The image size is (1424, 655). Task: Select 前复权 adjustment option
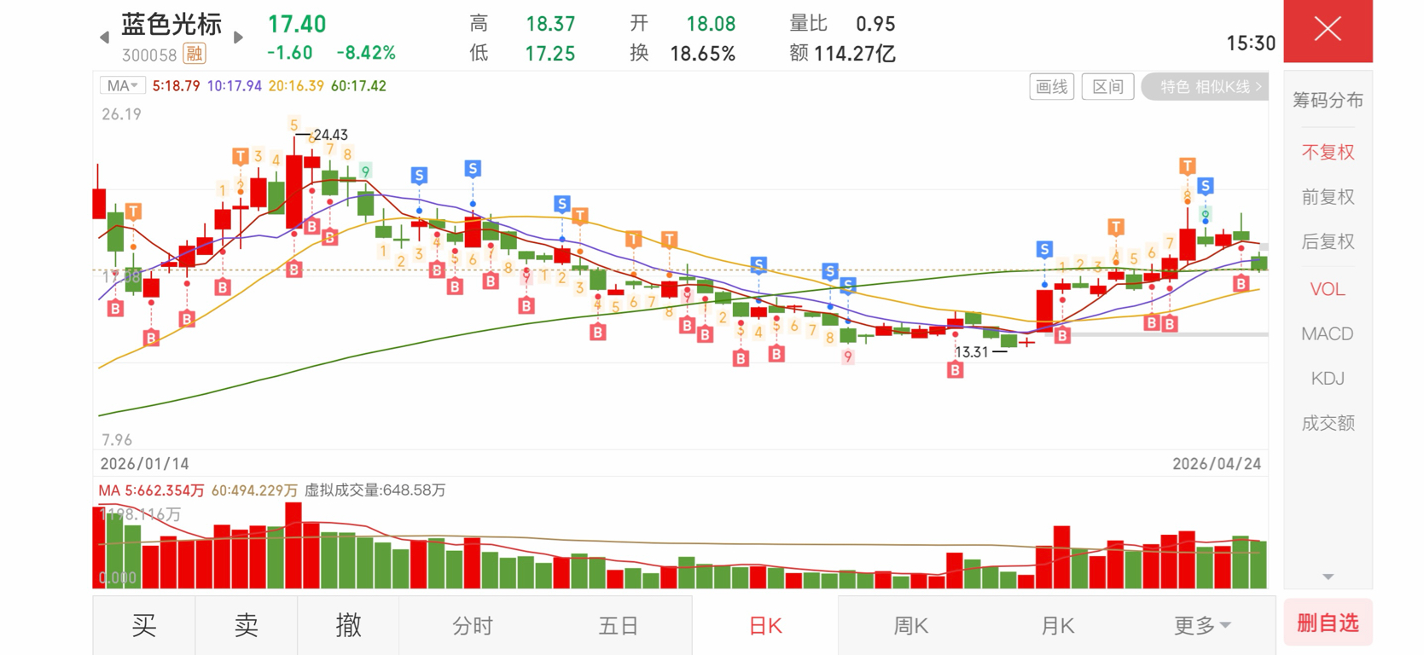click(1328, 197)
